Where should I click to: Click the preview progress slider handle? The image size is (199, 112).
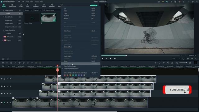point(126,55)
